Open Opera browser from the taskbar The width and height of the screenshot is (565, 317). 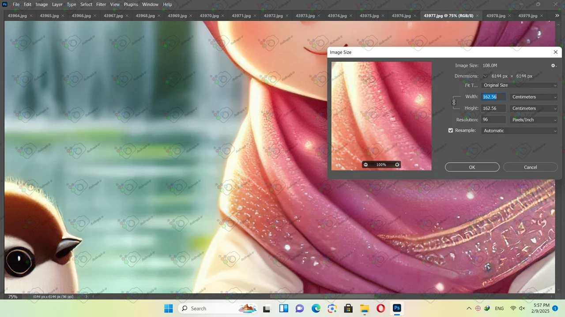380,309
